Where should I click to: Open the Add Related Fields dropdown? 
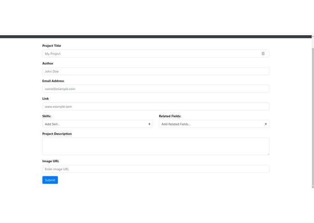214,124
